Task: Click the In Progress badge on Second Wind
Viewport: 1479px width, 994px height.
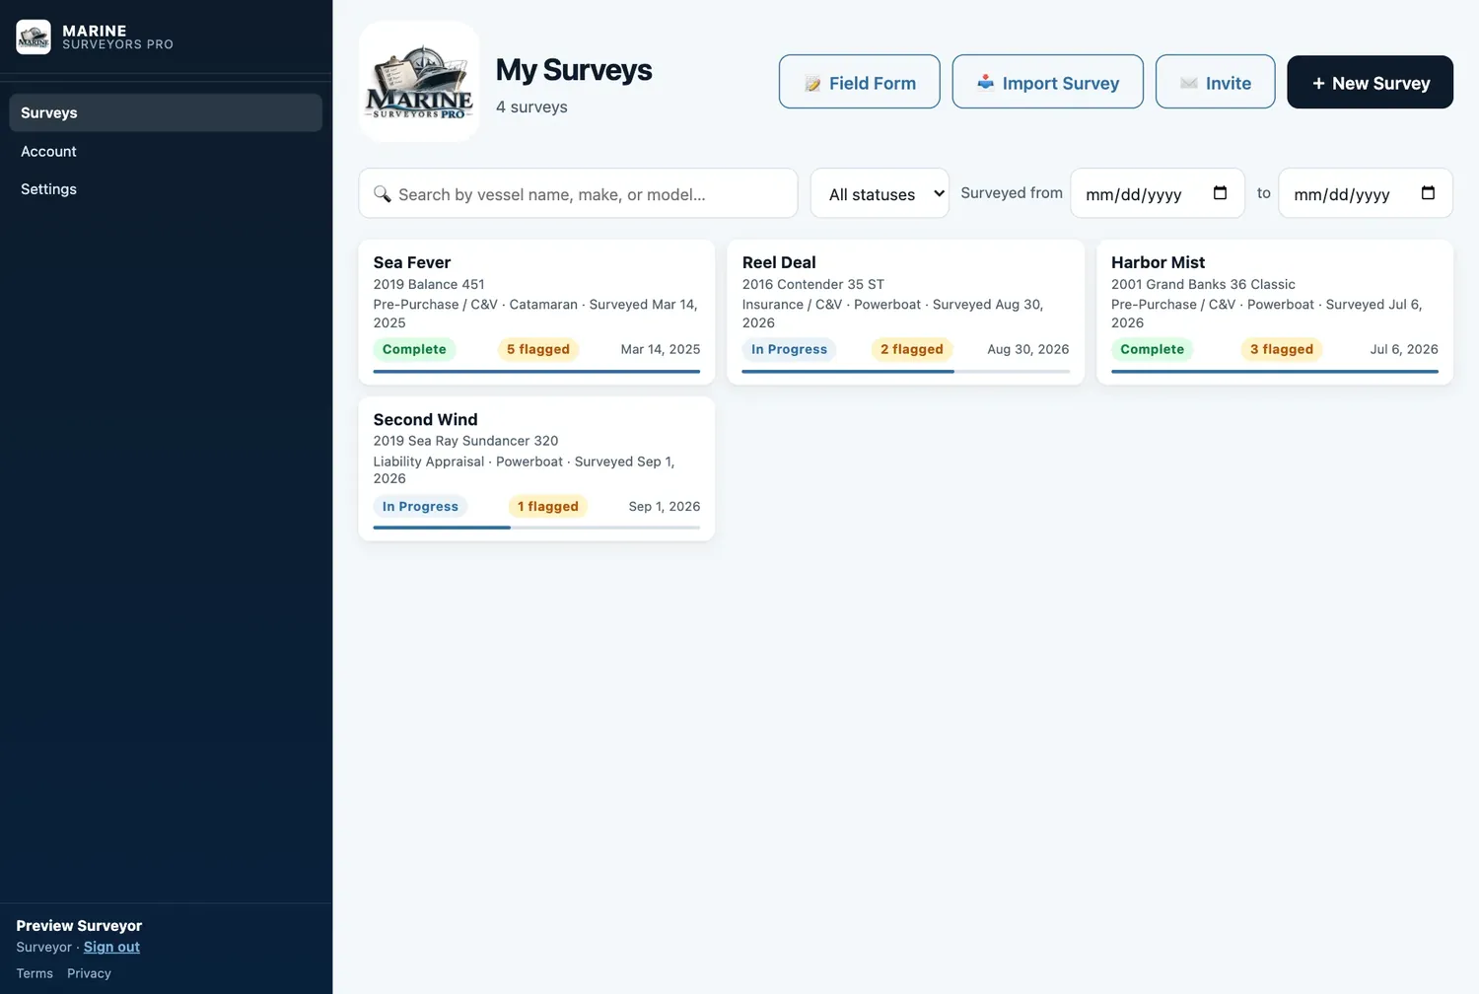Action: pos(420,506)
